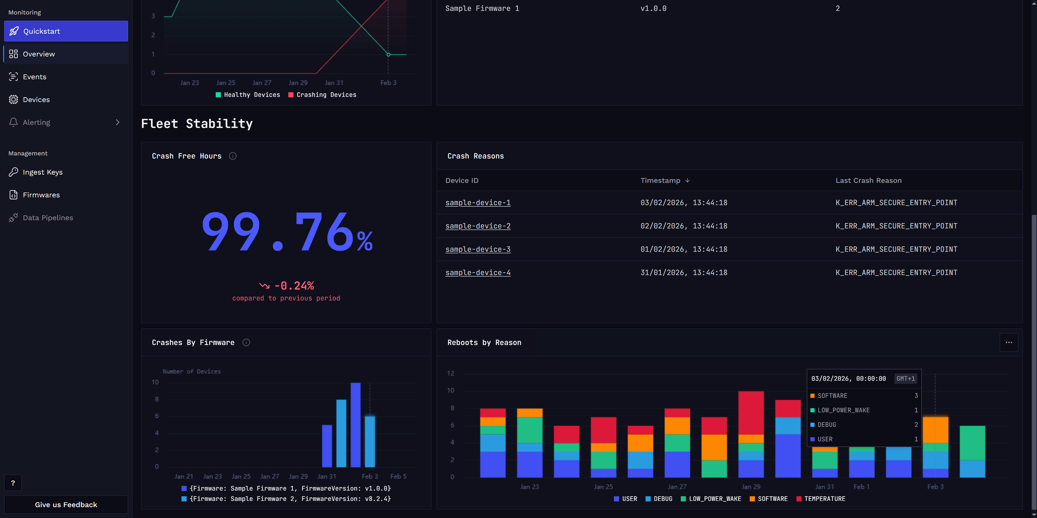
Task: Click the Alerting bell icon
Action: click(x=13, y=122)
